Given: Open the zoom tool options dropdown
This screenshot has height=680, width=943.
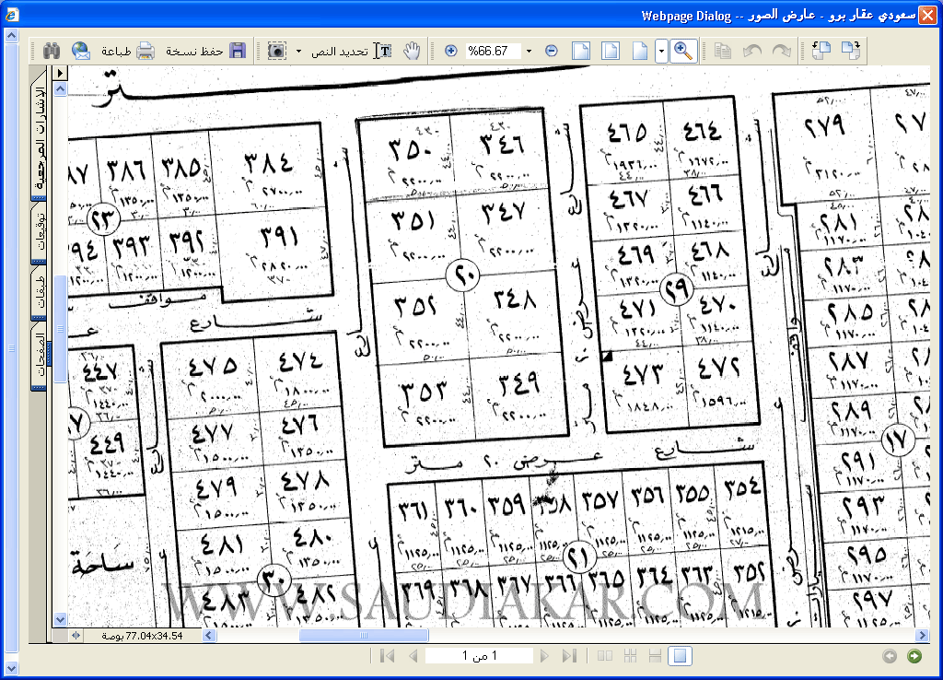Looking at the screenshot, I should tap(661, 52).
